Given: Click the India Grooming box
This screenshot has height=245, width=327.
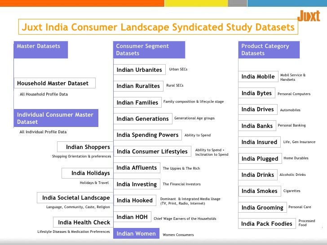Looking at the screenshot, I should coord(263,207).
